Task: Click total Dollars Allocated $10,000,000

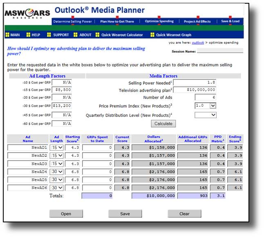Action: pos(154,196)
